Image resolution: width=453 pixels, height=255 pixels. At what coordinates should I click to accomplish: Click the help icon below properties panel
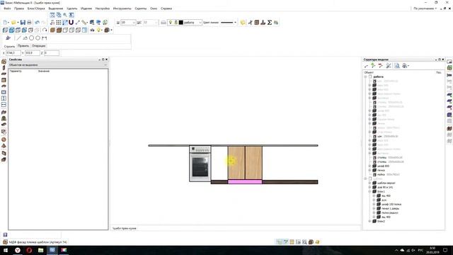pos(5,234)
